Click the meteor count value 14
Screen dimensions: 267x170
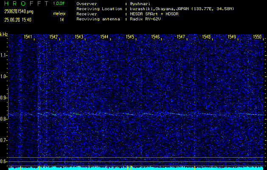[62, 20]
